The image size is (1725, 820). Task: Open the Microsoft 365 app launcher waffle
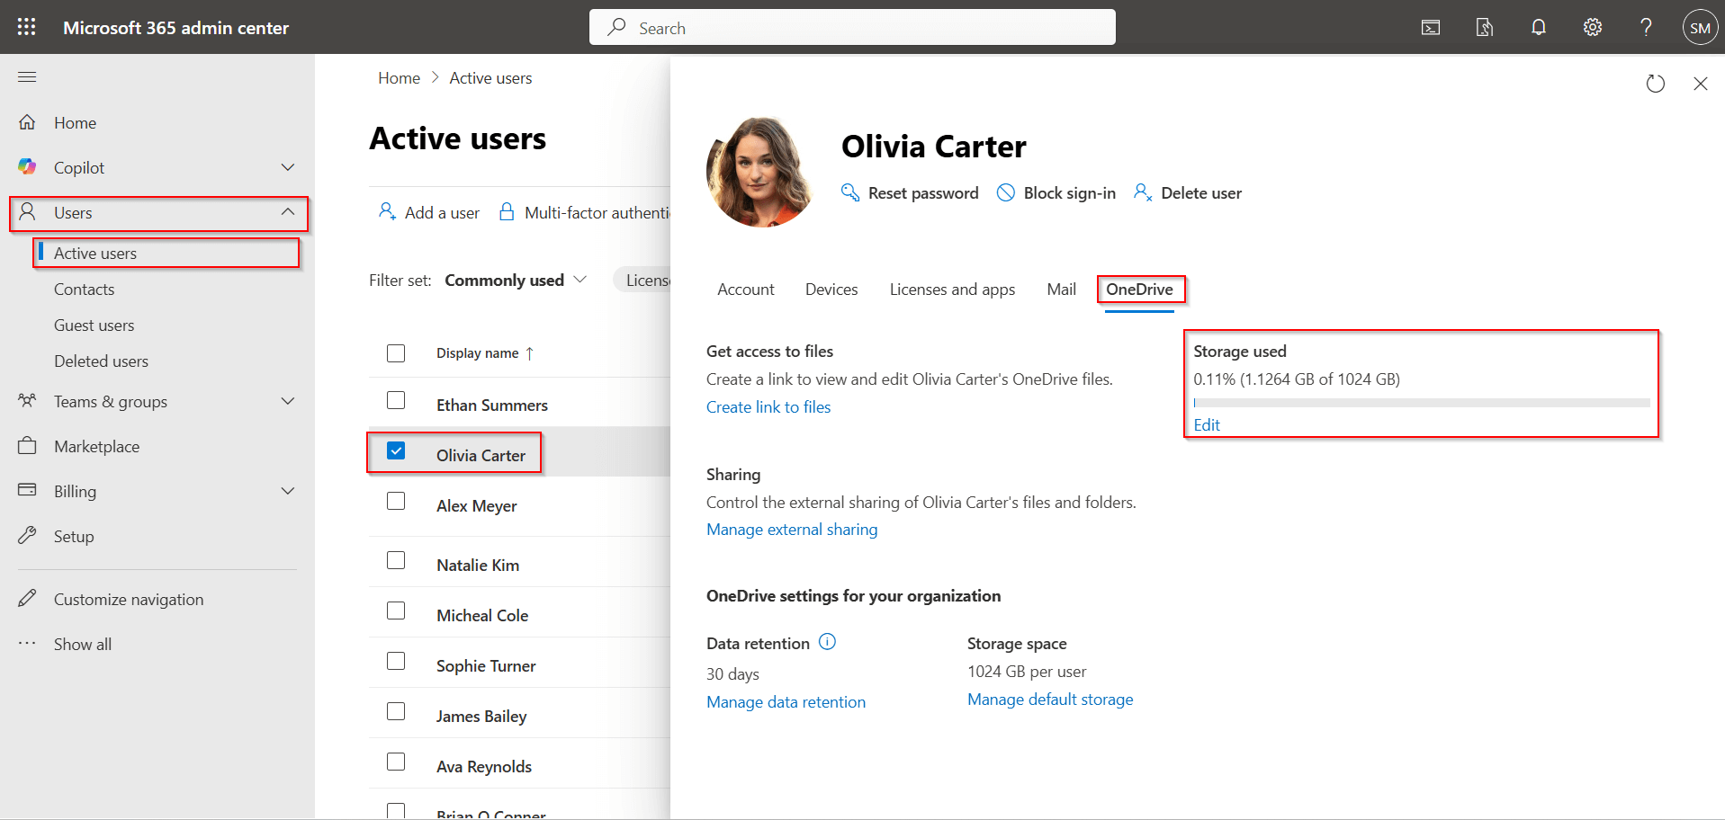click(26, 27)
